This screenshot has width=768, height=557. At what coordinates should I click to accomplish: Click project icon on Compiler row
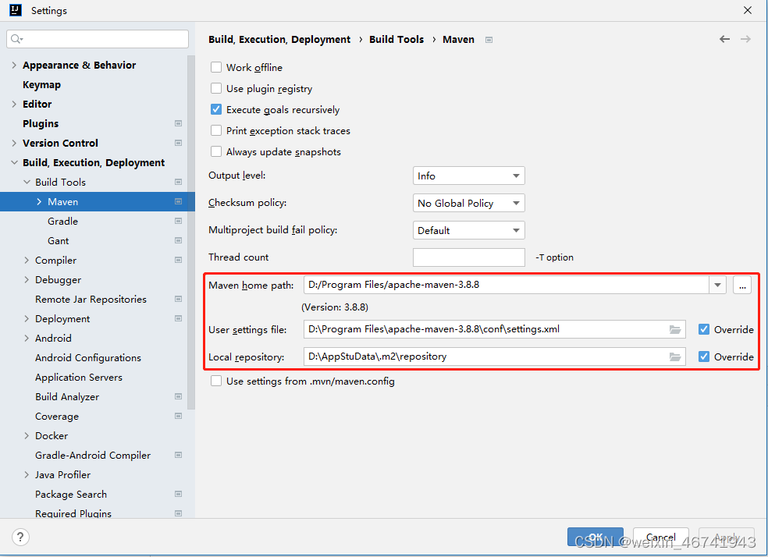(178, 260)
